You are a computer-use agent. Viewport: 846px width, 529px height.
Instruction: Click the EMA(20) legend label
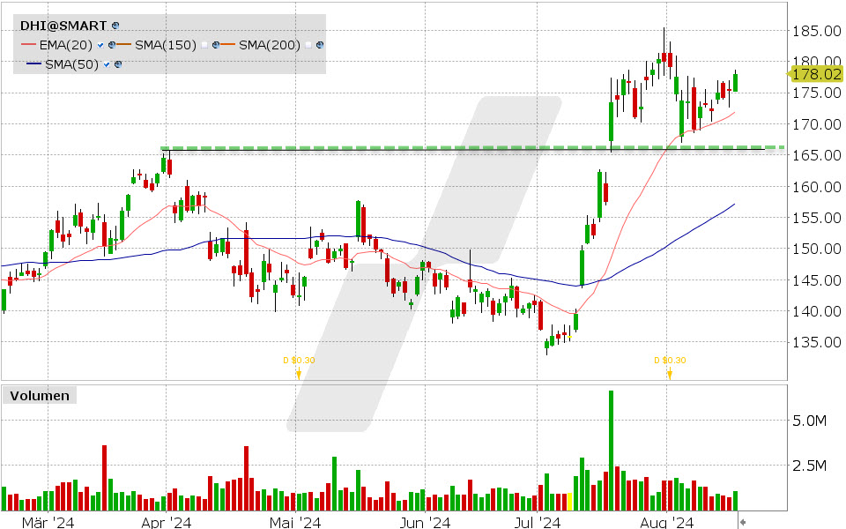coord(66,45)
